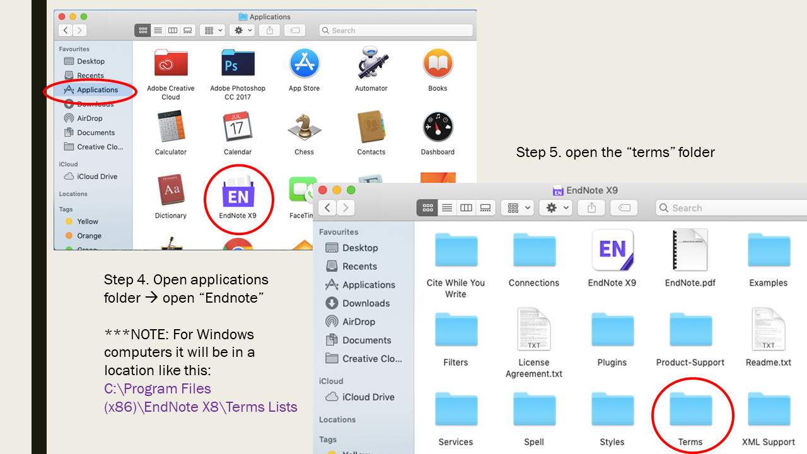Open action gear menu in Applications window
This screenshot has height=454, width=807.
pos(242,30)
